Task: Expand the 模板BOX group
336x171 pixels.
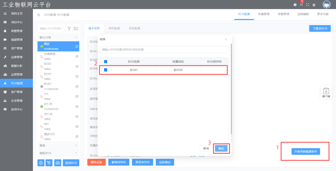Action: point(58,153)
